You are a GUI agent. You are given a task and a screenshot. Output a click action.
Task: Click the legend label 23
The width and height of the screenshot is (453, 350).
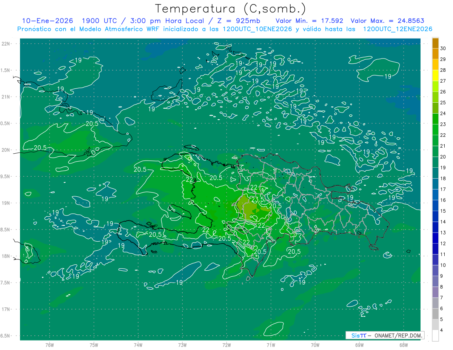tap(443, 124)
